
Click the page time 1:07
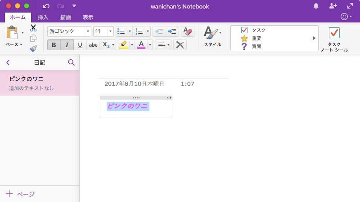pos(188,84)
